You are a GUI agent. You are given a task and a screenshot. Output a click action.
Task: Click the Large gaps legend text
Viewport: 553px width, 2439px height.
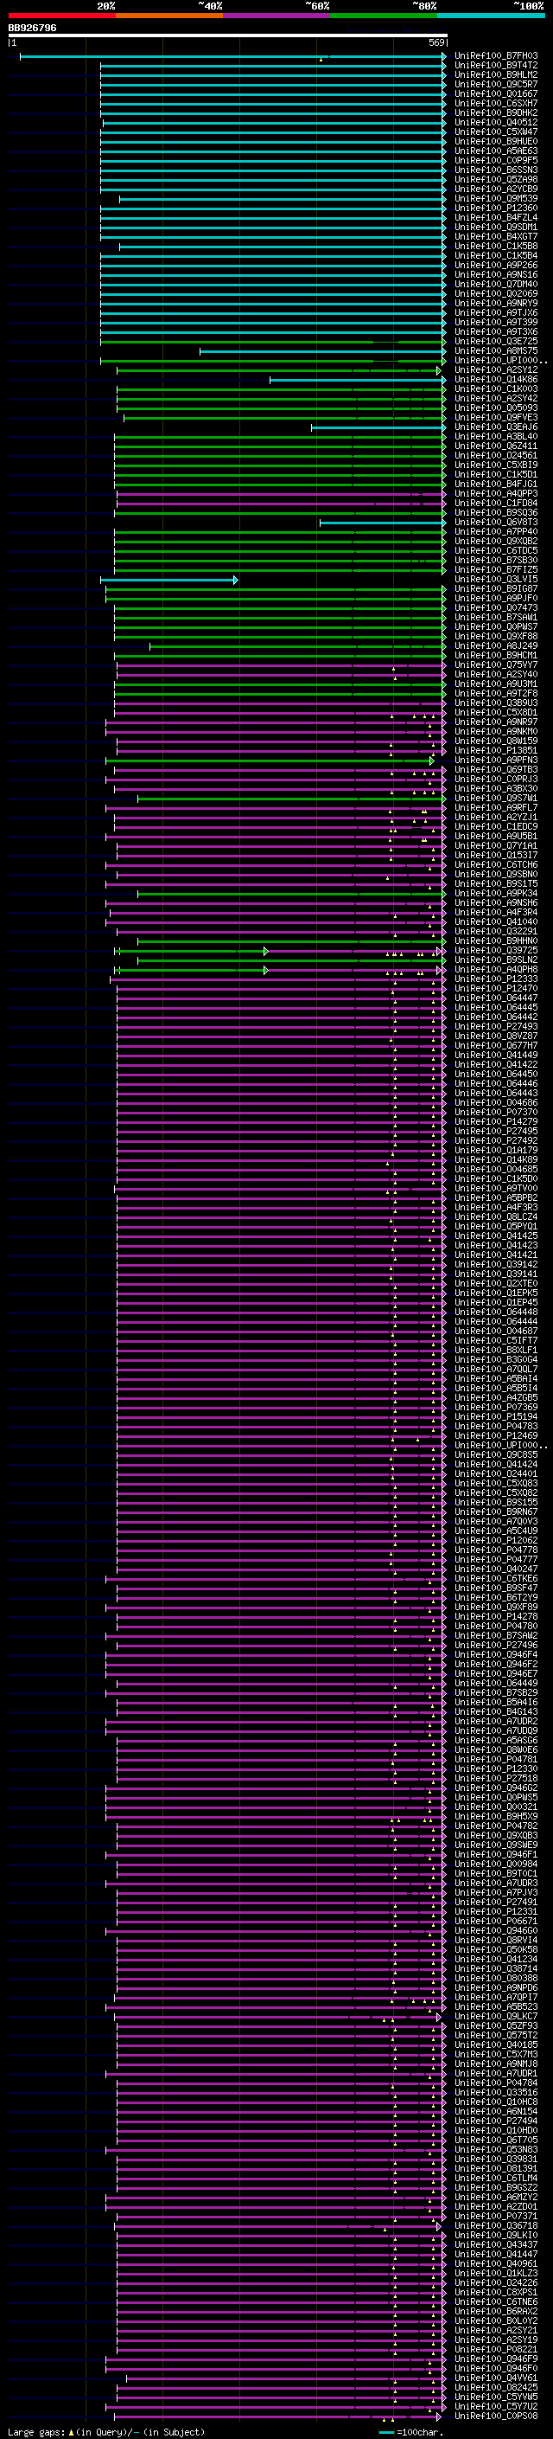point(106,2432)
